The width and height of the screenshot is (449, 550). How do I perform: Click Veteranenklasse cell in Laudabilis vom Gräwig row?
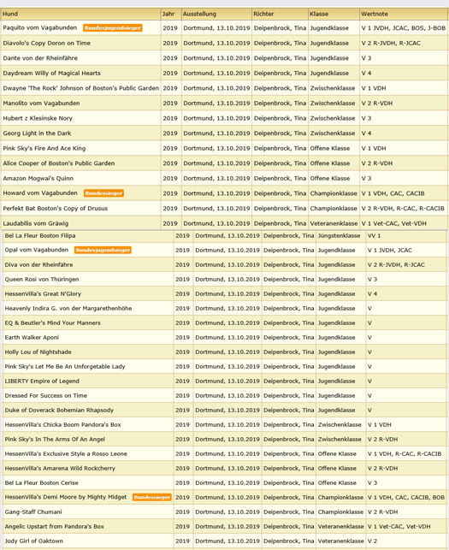point(334,223)
